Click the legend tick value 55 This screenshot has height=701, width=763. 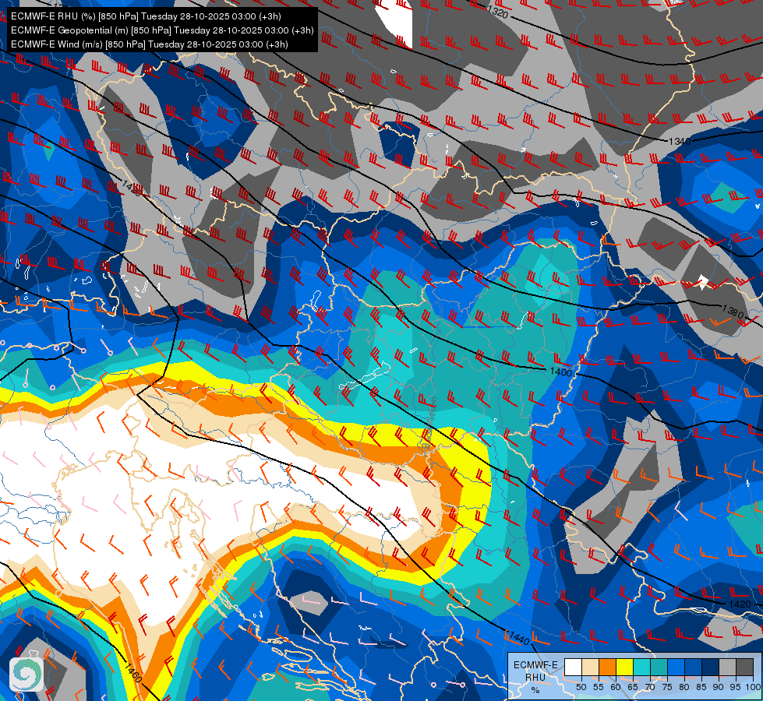[599, 687]
